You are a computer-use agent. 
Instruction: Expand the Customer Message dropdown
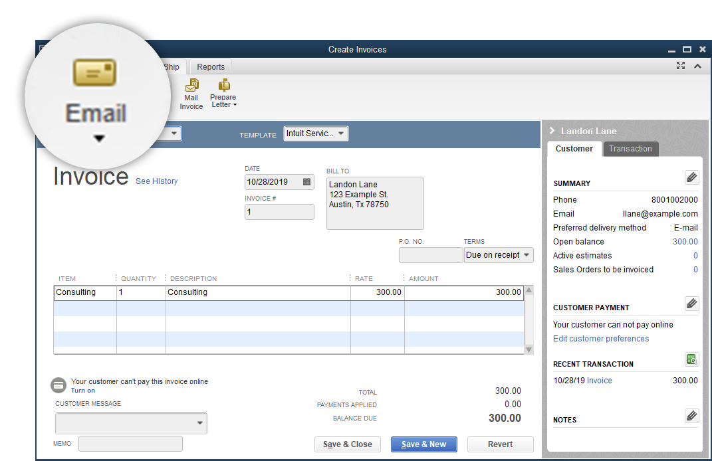pyautogui.click(x=200, y=423)
